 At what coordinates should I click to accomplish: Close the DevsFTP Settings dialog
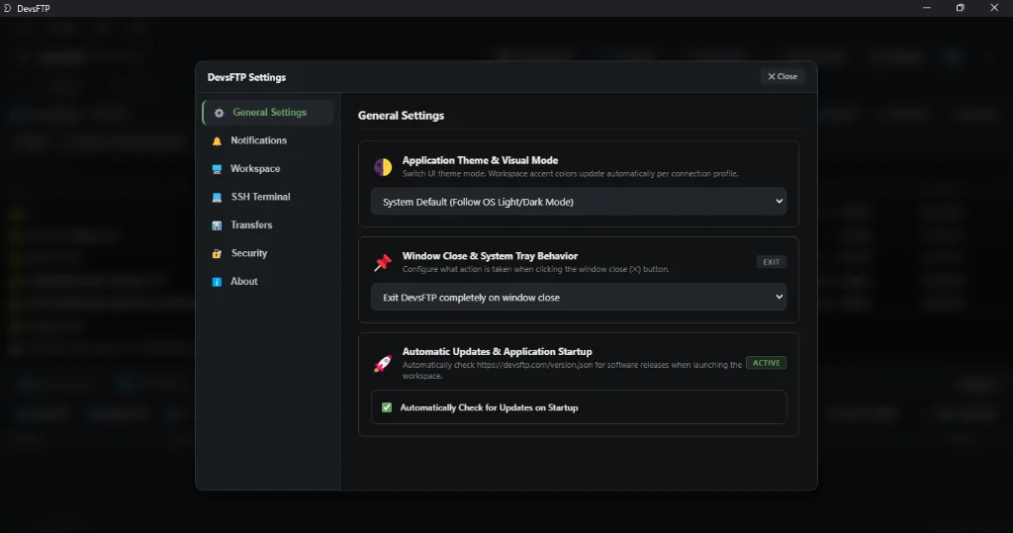coord(782,76)
